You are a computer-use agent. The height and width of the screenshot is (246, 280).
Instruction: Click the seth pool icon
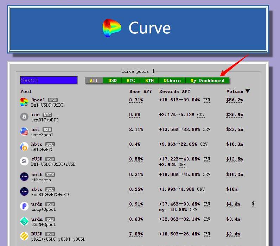coord(24,177)
